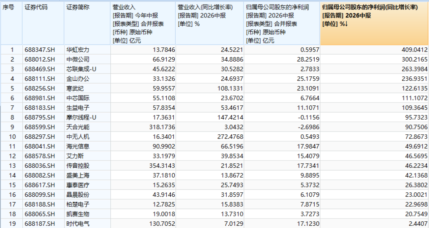The height and width of the screenshot is (228, 429).
Task: Select stock code 688188.SH
Action: (40, 204)
